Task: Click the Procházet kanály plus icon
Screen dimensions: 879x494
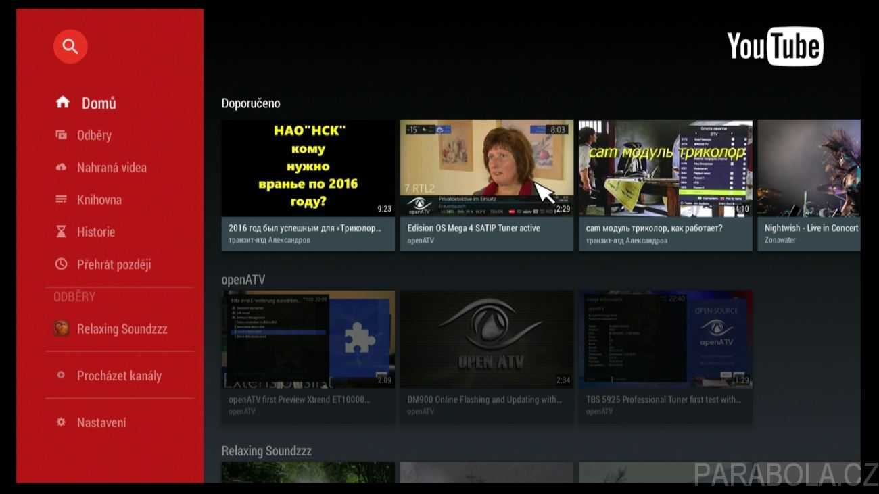Action: pos(62,375)
